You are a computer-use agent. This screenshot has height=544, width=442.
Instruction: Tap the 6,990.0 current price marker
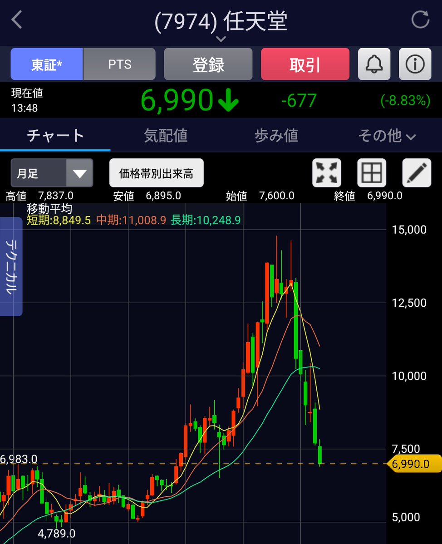tap(414, 464)
